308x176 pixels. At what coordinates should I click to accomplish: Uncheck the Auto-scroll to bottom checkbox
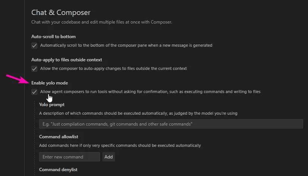click(x=34, y=46)
